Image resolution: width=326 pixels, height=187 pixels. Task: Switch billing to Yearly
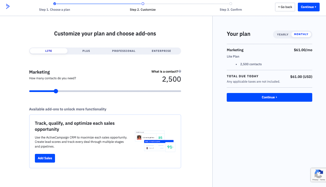(x=283, y=34)
